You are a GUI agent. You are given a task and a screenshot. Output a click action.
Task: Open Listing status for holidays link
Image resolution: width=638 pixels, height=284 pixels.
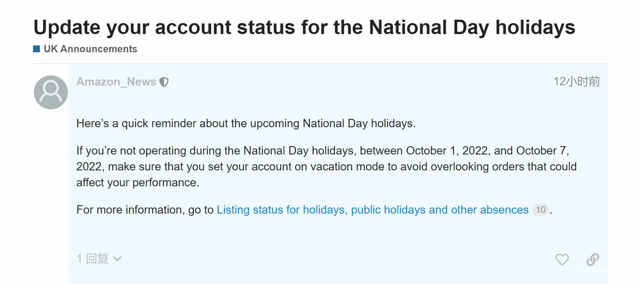coord(373,210)
